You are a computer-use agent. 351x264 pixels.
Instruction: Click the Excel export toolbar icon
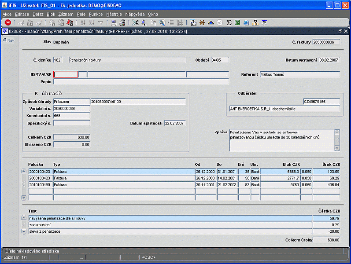(237, 22)
